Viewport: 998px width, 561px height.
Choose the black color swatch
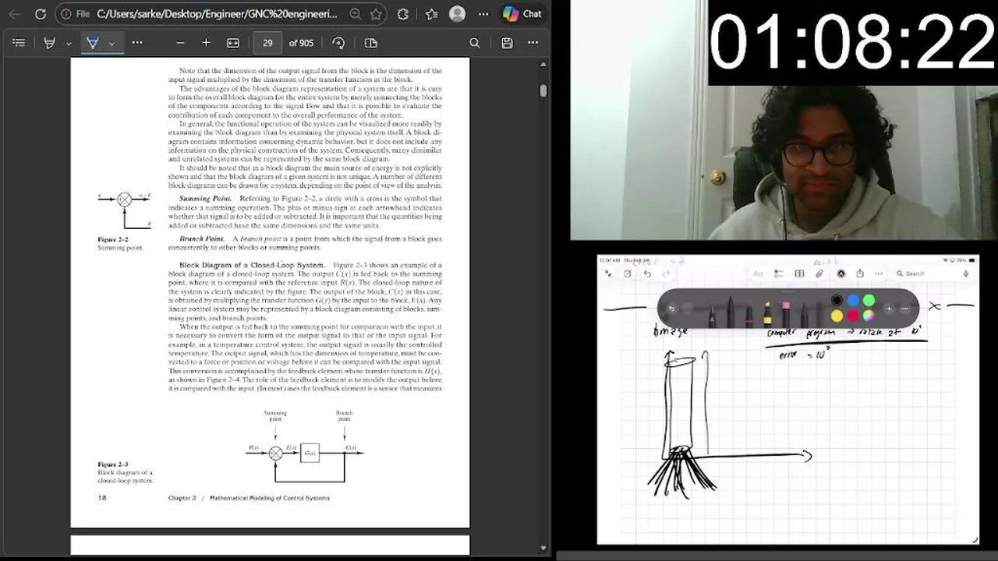point(837,300)
